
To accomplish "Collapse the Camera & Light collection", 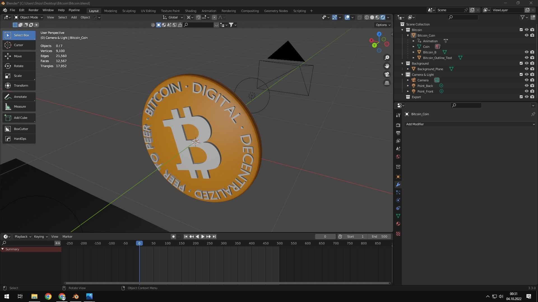I will click(x=403, y=75).
